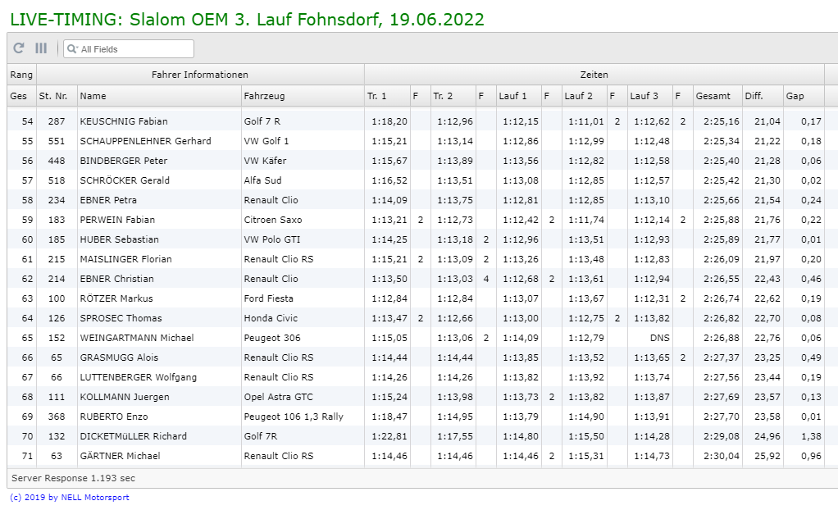Sort by the Gap column header
Viewport: 838px width, 510px height.
pos(803,96)
